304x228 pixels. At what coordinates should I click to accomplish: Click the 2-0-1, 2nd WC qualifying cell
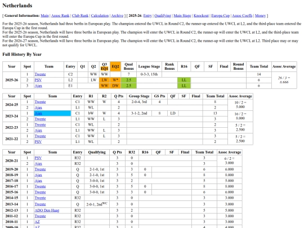[97, 204]
